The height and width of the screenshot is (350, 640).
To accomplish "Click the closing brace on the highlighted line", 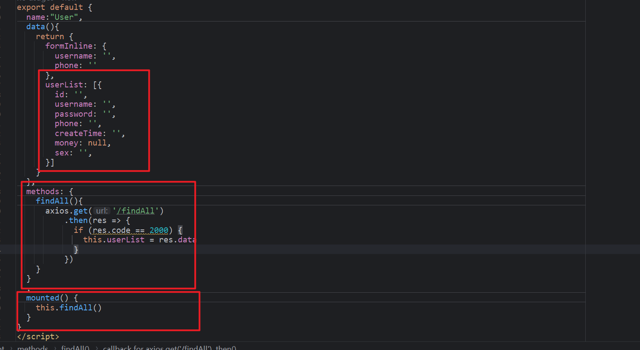I will (76, 250).
